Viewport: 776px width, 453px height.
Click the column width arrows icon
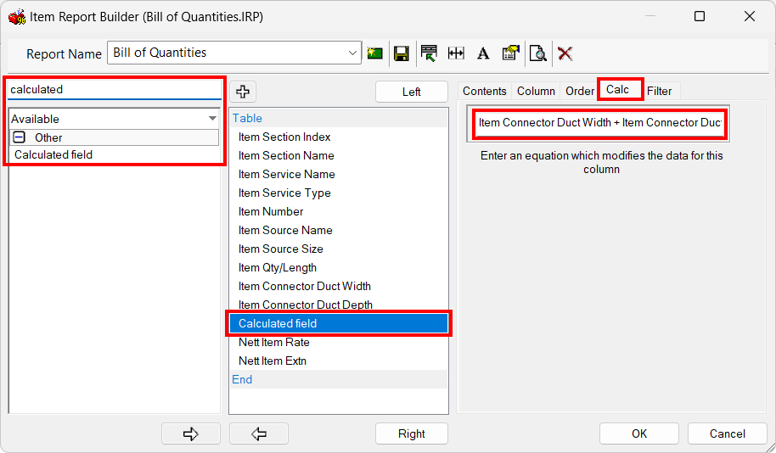tap(456, 53)
